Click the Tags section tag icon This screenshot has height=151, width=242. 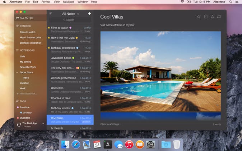[x=17, y=101]
